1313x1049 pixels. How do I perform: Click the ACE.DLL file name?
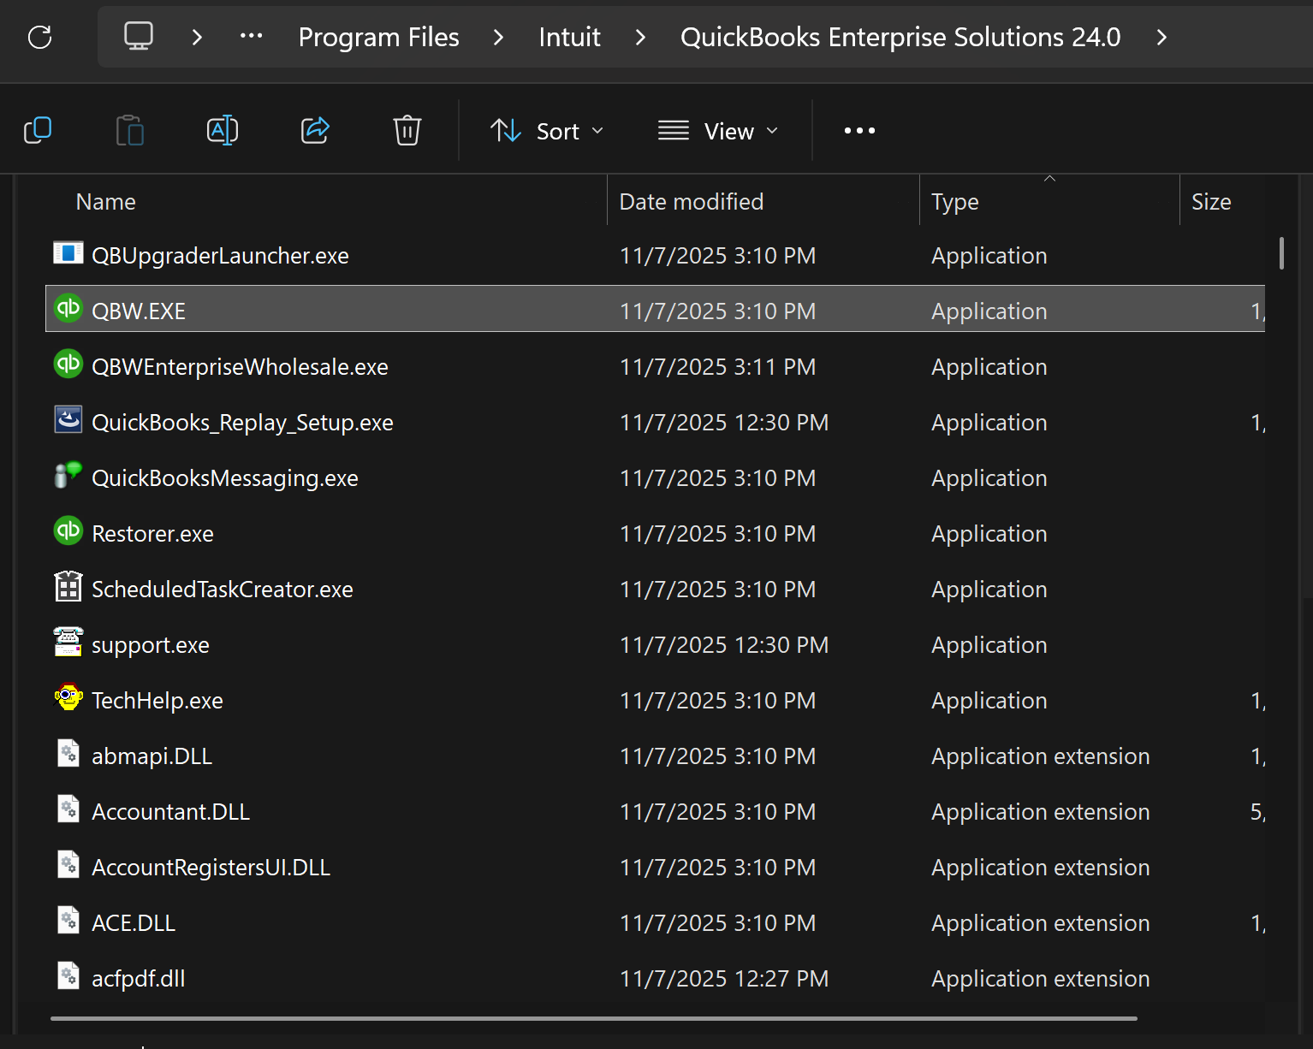point(134,923)
